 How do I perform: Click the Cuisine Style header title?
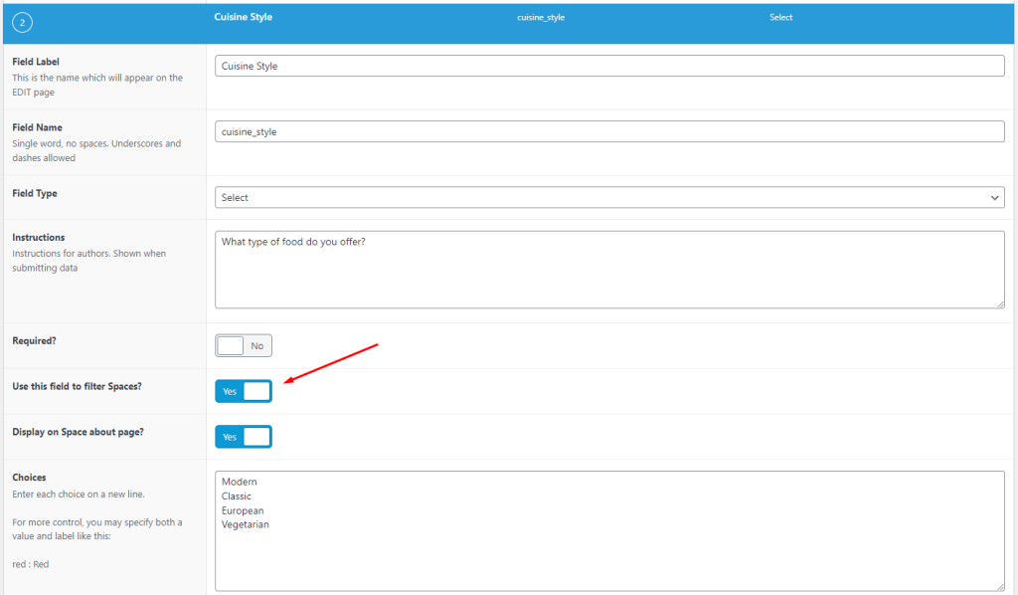click(x=244, y=17)
